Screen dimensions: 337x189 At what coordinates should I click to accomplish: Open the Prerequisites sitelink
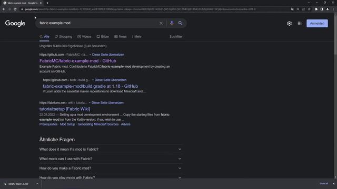(48, 124)
